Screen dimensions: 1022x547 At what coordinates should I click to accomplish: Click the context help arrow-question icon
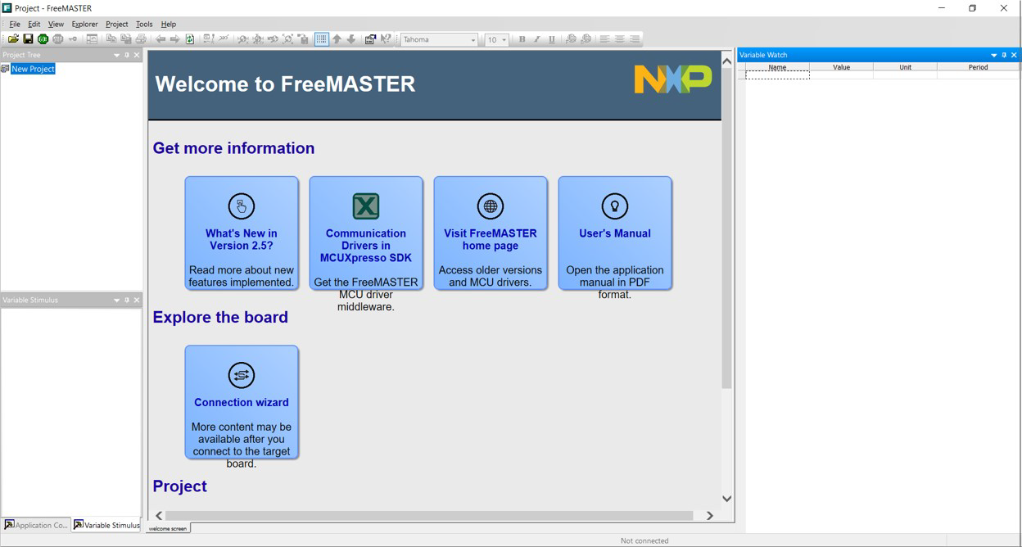tap(386, 39)
